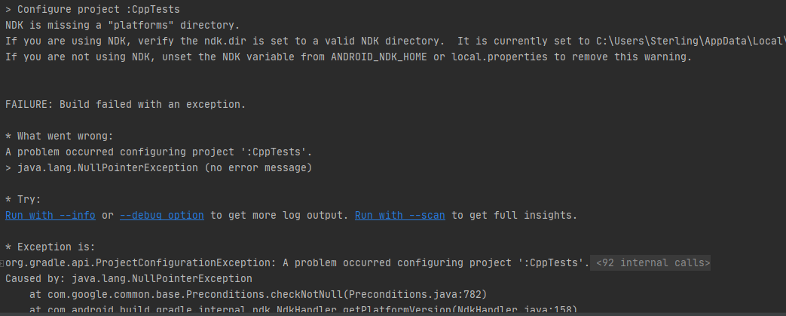Open the '--debug option' link

coord(162,215)
